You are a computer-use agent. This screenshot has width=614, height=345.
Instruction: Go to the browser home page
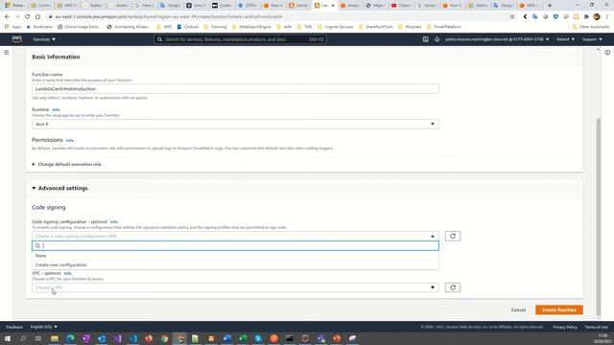(37, 17)
